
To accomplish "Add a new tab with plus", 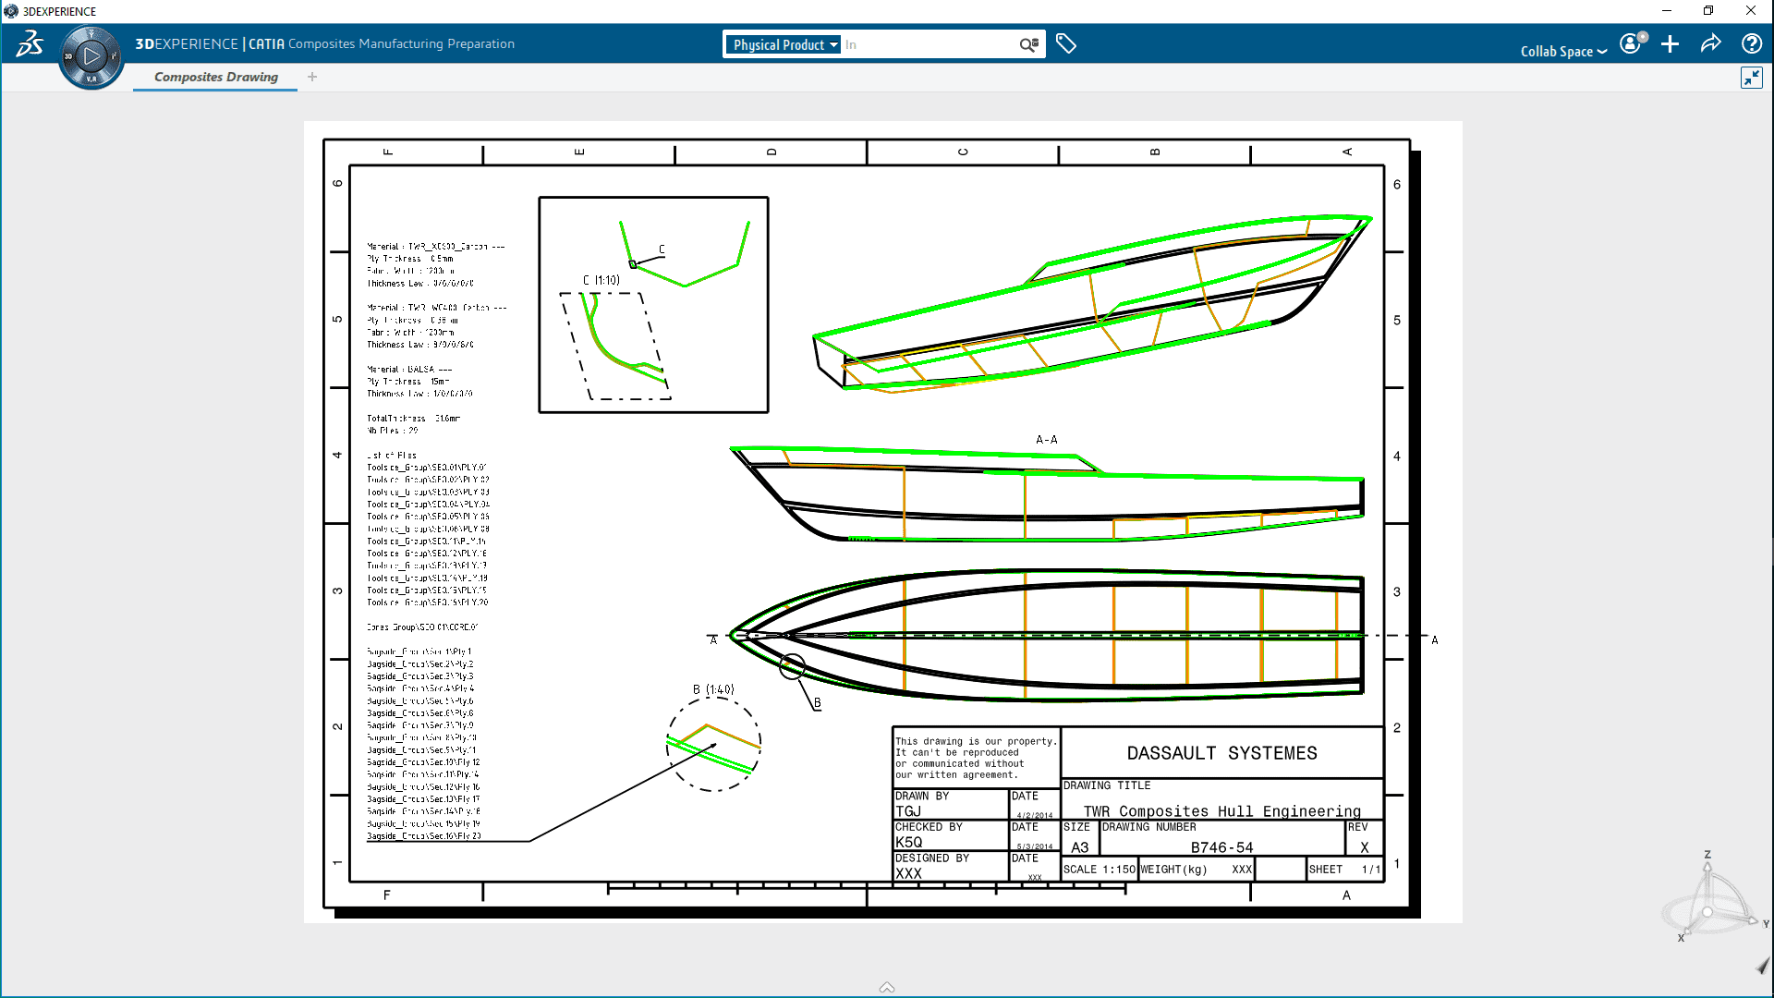I will pos(312,77).
